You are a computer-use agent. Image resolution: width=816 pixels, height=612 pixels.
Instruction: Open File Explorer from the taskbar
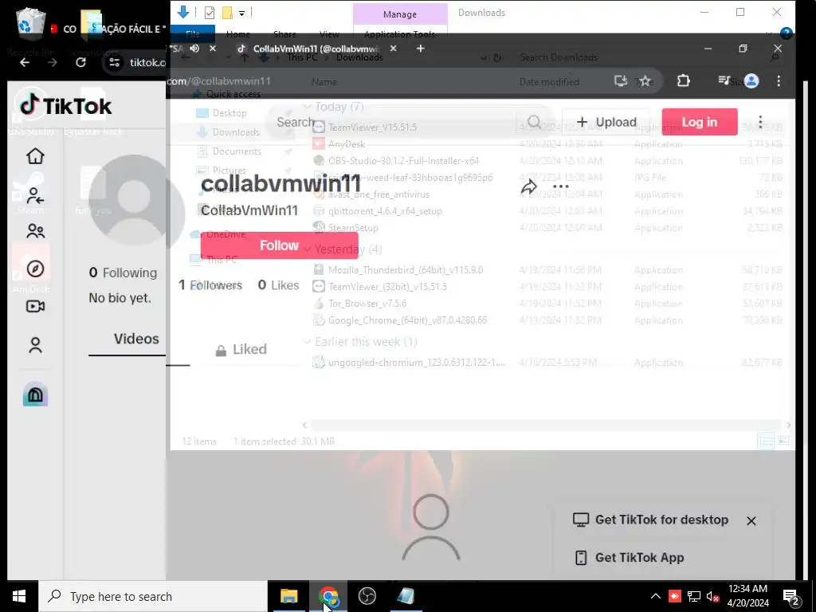coord(288,596)
